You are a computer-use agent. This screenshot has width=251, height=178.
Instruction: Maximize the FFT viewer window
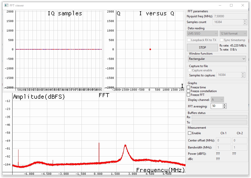pos(231,5)
